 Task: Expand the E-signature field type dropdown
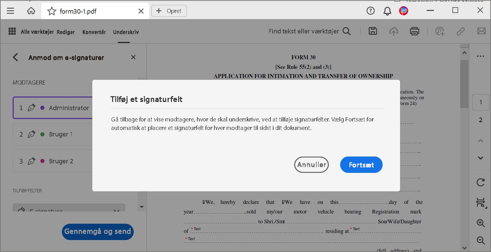(x=116, y=211)
